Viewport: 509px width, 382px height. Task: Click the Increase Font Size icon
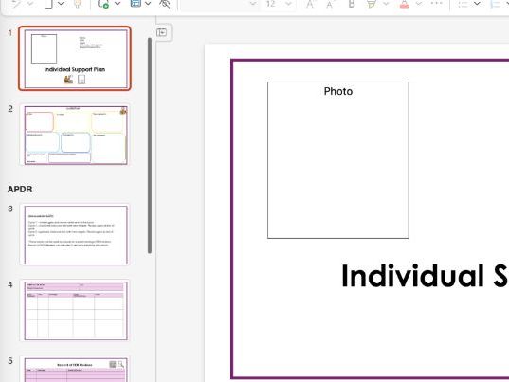coord(311,4)
